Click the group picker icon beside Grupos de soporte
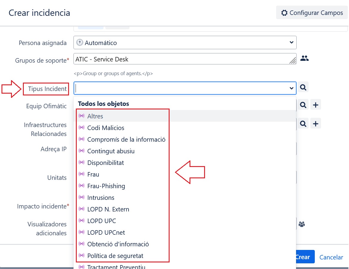The height and width of the screenshot is (269, 349). pyautogui.click(x=304, y=58)
